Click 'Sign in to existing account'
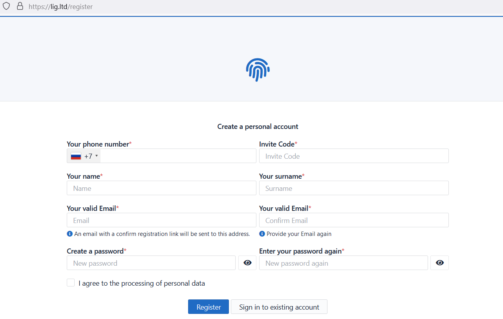This screenshot has width=503, height=319. (x=279, y=307)
